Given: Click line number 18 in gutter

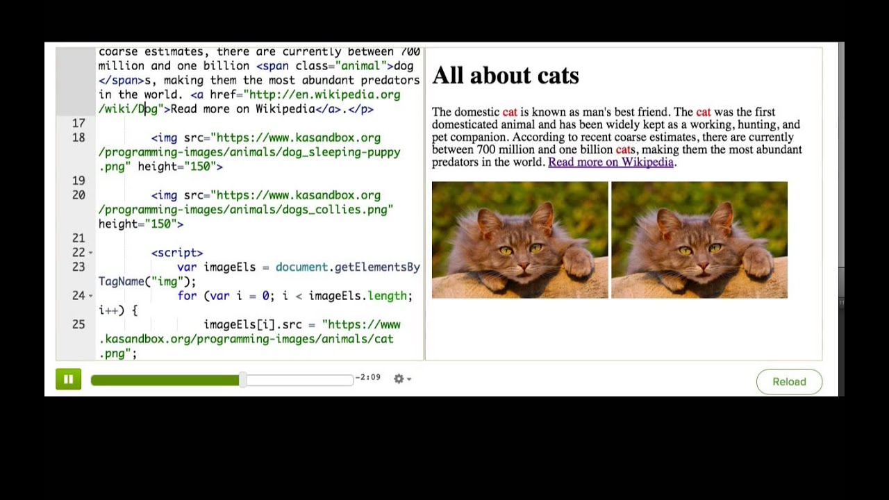Looking at the screenshot, I should [78, 137].
